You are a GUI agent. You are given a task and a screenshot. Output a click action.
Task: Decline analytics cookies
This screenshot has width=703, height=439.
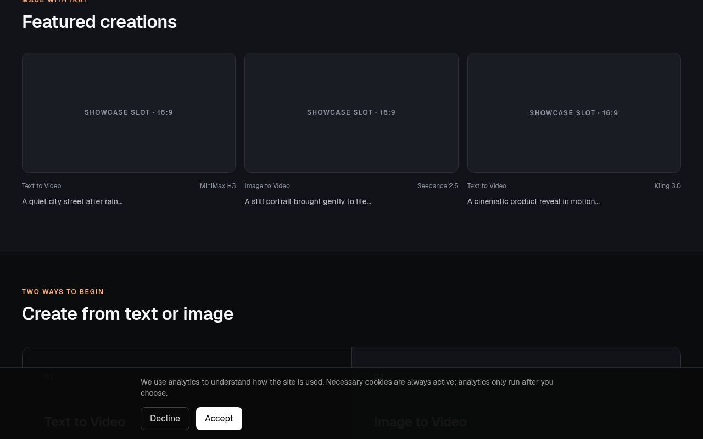click(165, 419)
